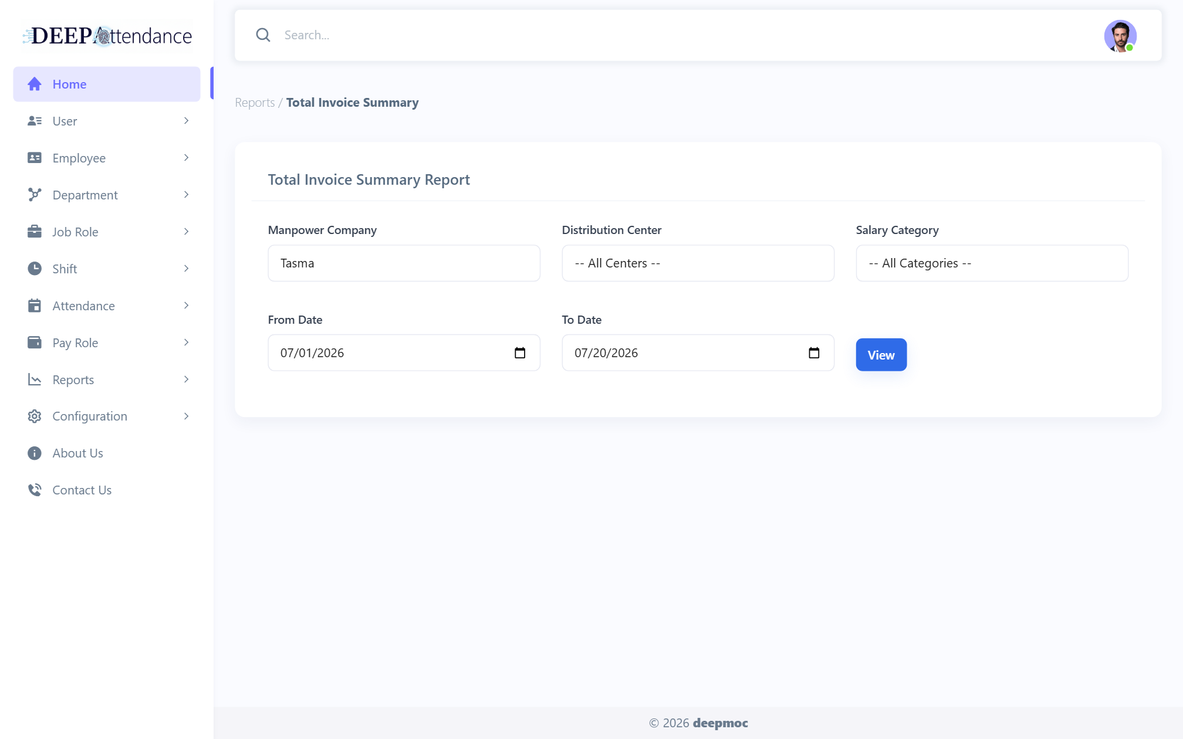Click the Job Role briefcase icon

pos(35,232)
